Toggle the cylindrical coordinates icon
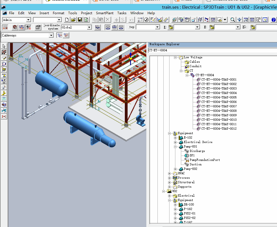 (x=121, y=27)
